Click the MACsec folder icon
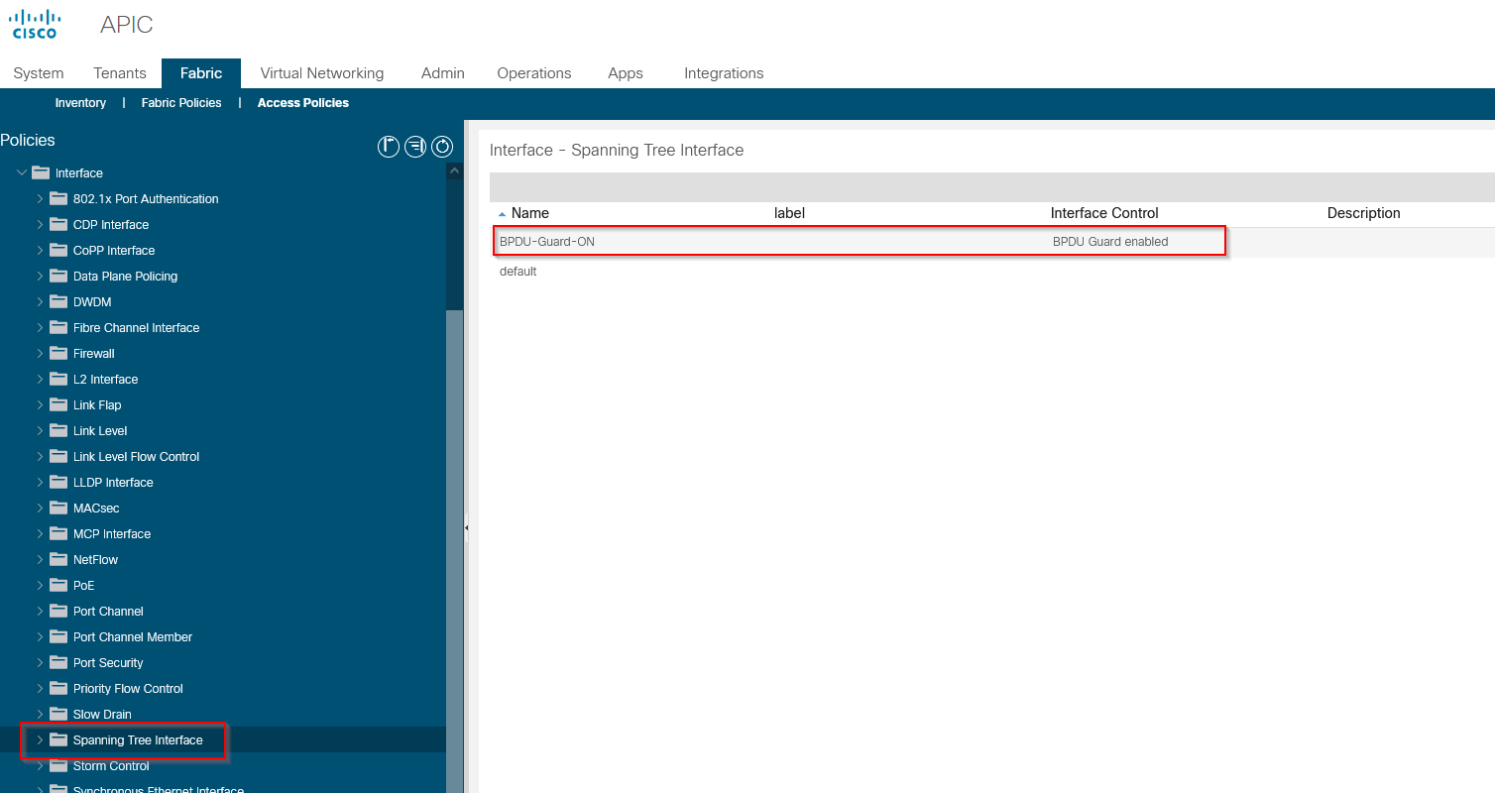The width and height of the screenshot is (1495, 793). tap(58, 508)
